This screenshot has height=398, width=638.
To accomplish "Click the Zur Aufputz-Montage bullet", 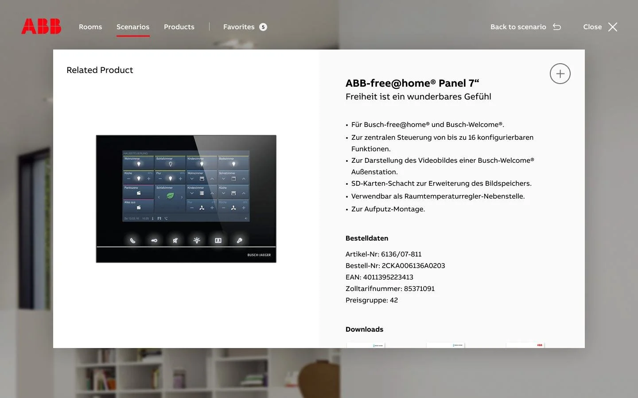I will coord(388,209).
